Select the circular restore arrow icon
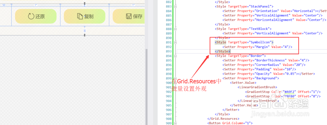This screenshot has width=327, height=125. [x=31, y=16]
